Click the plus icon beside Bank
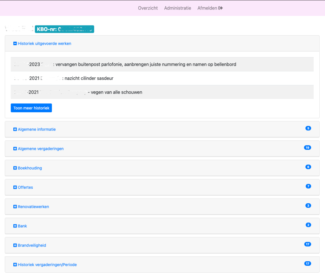Image resolution: width=325 pixels, height=280 pixels. [x=15, y=226]
